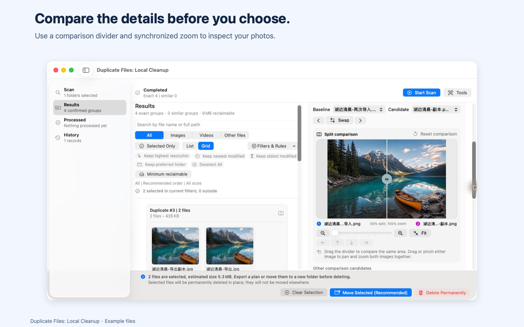Toggle the Selected Only filter
The height and width of the screenshot is (327, 524).
coord(157,146)
